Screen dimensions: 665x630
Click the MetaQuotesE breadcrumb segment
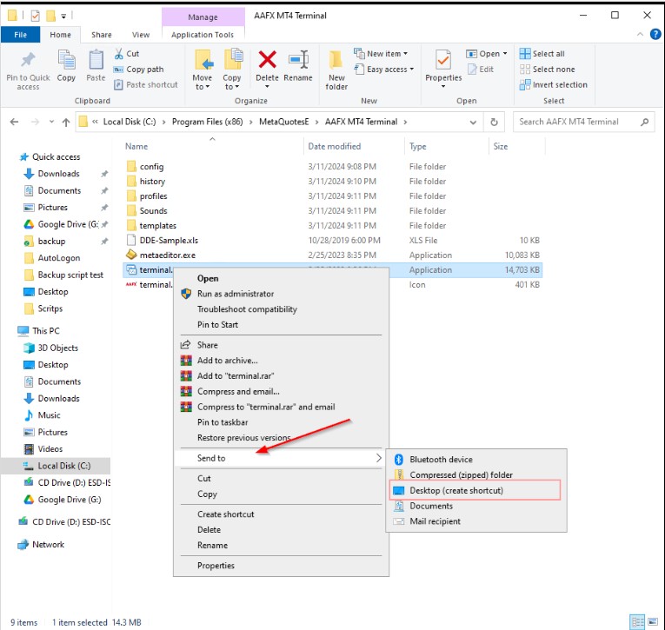[283, 123]
